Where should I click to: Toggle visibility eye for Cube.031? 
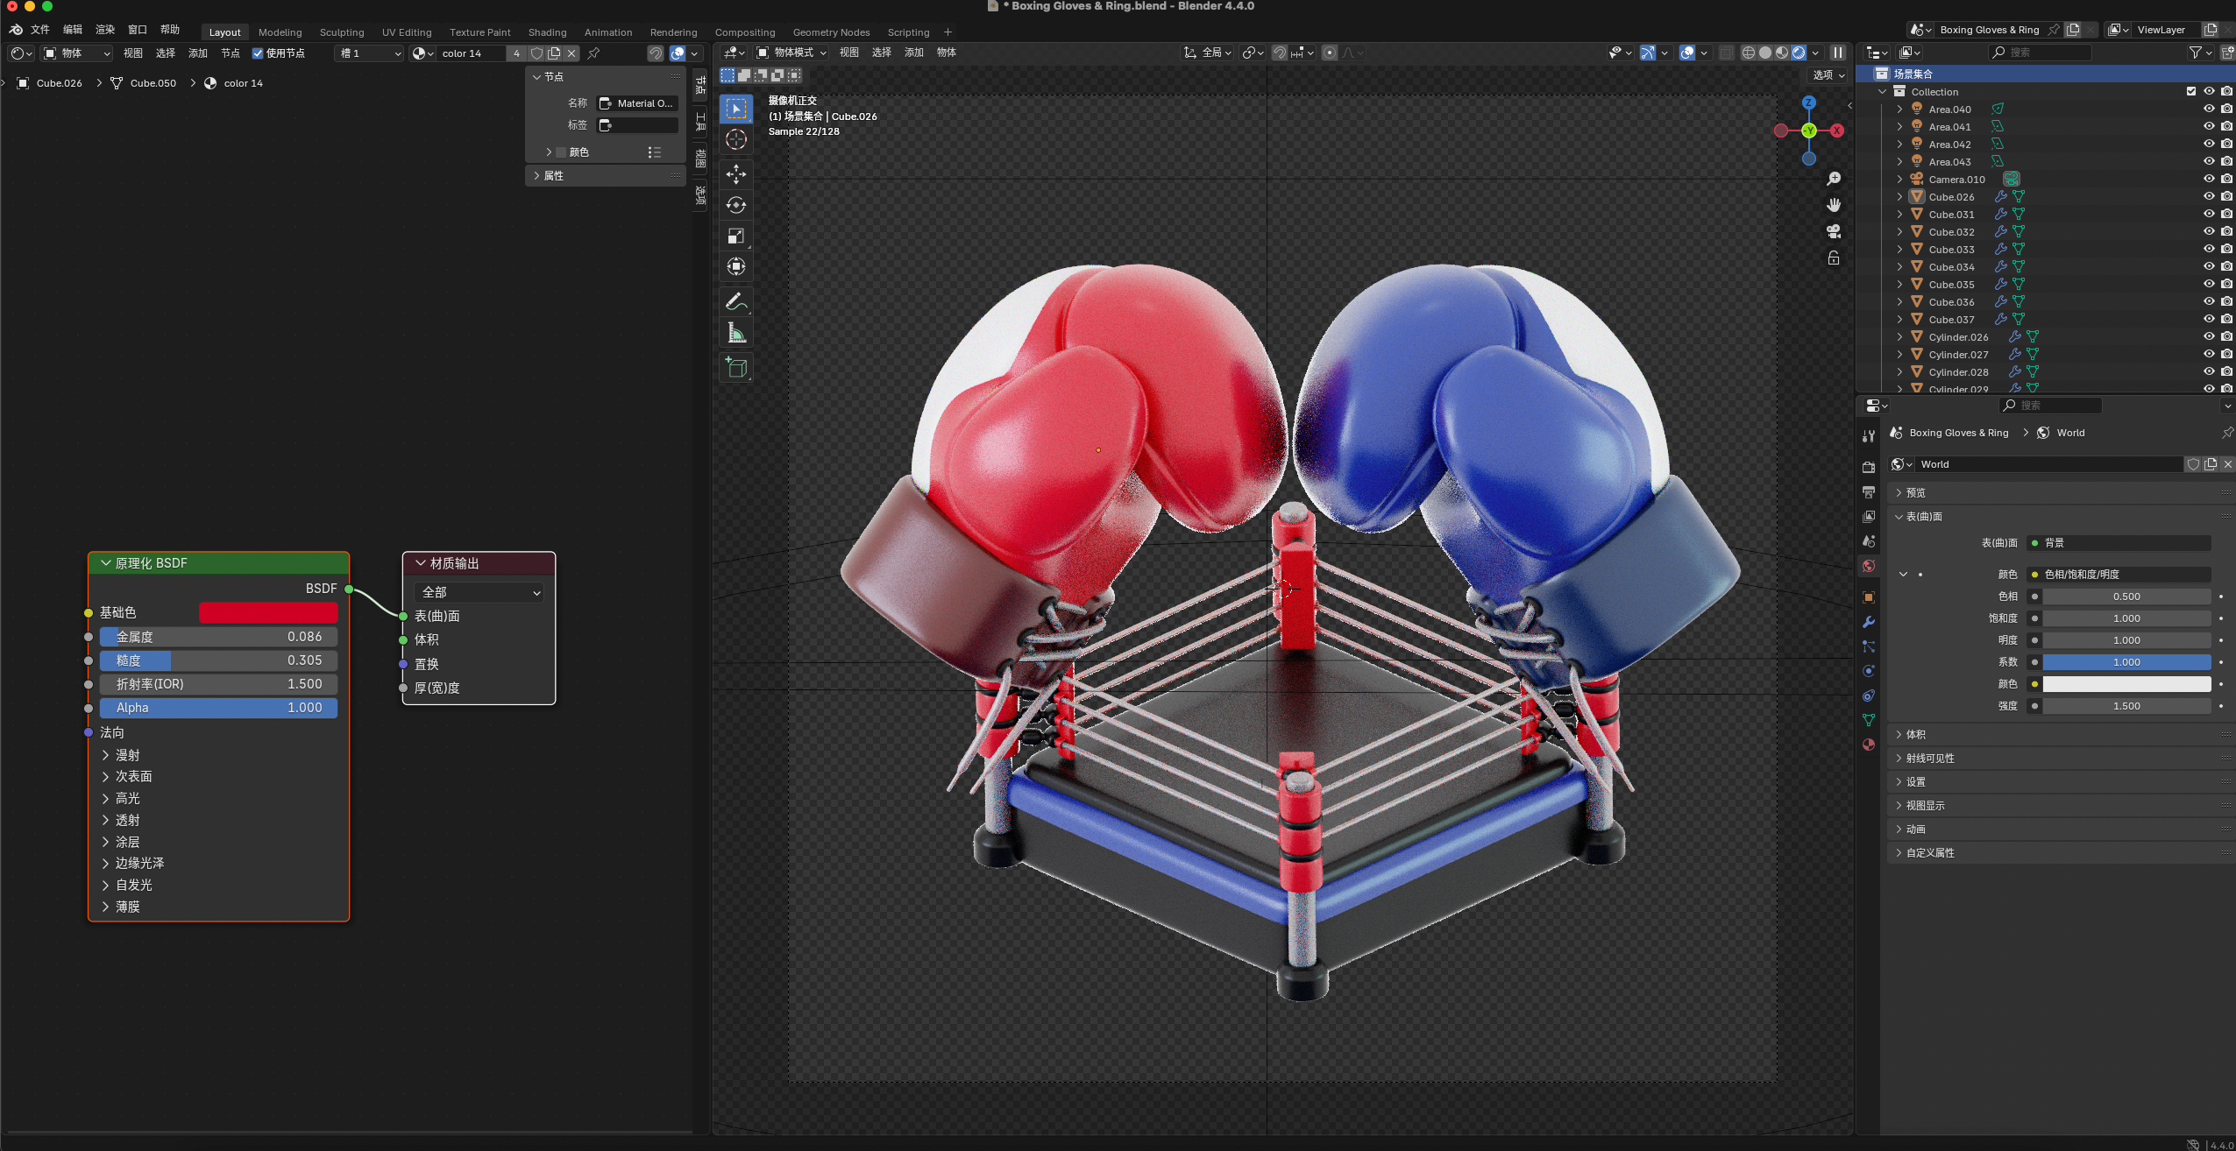2209,214
